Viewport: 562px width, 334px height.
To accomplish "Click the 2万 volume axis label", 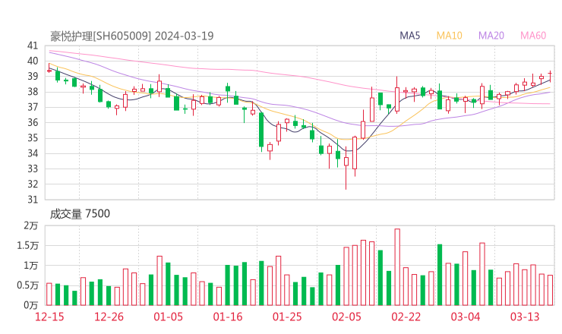I will [31, 225].
